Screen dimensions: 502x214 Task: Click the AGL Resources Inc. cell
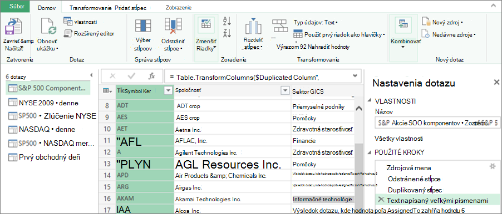pyautogui.click(x=232, y=164)
